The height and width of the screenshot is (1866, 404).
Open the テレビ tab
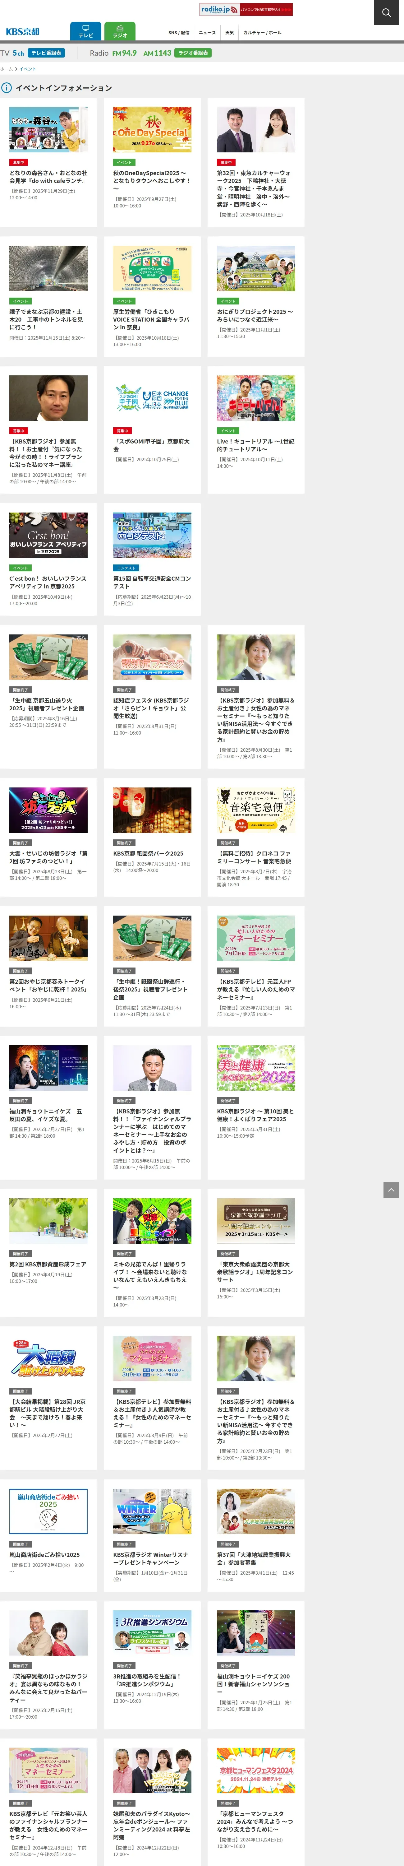[85, 31]
